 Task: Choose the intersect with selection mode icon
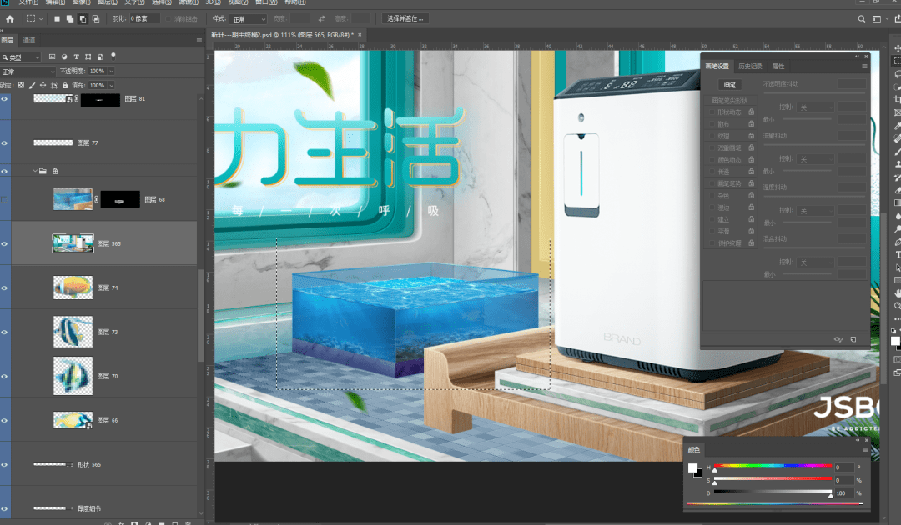pos(96,19)
